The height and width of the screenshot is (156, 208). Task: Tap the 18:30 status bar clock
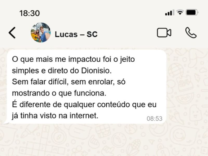click(30, 13)
